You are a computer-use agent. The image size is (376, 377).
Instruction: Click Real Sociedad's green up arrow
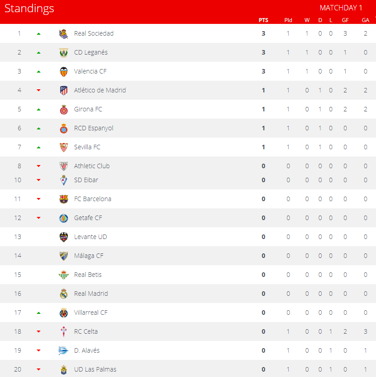tap(38, 34)
